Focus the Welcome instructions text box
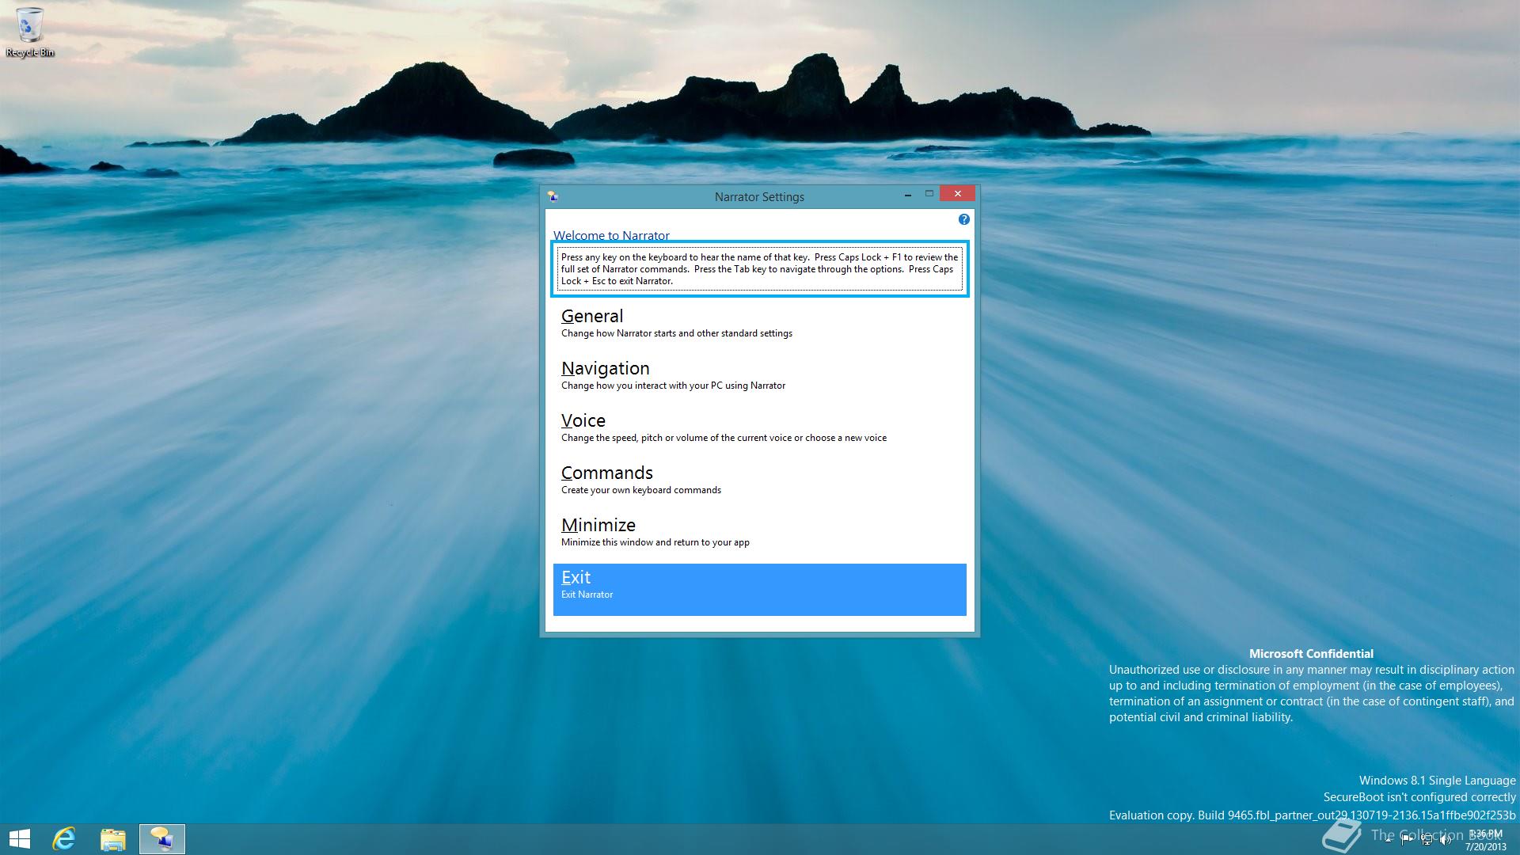This screenshot has height=855, width=1520. coord(759,269)
